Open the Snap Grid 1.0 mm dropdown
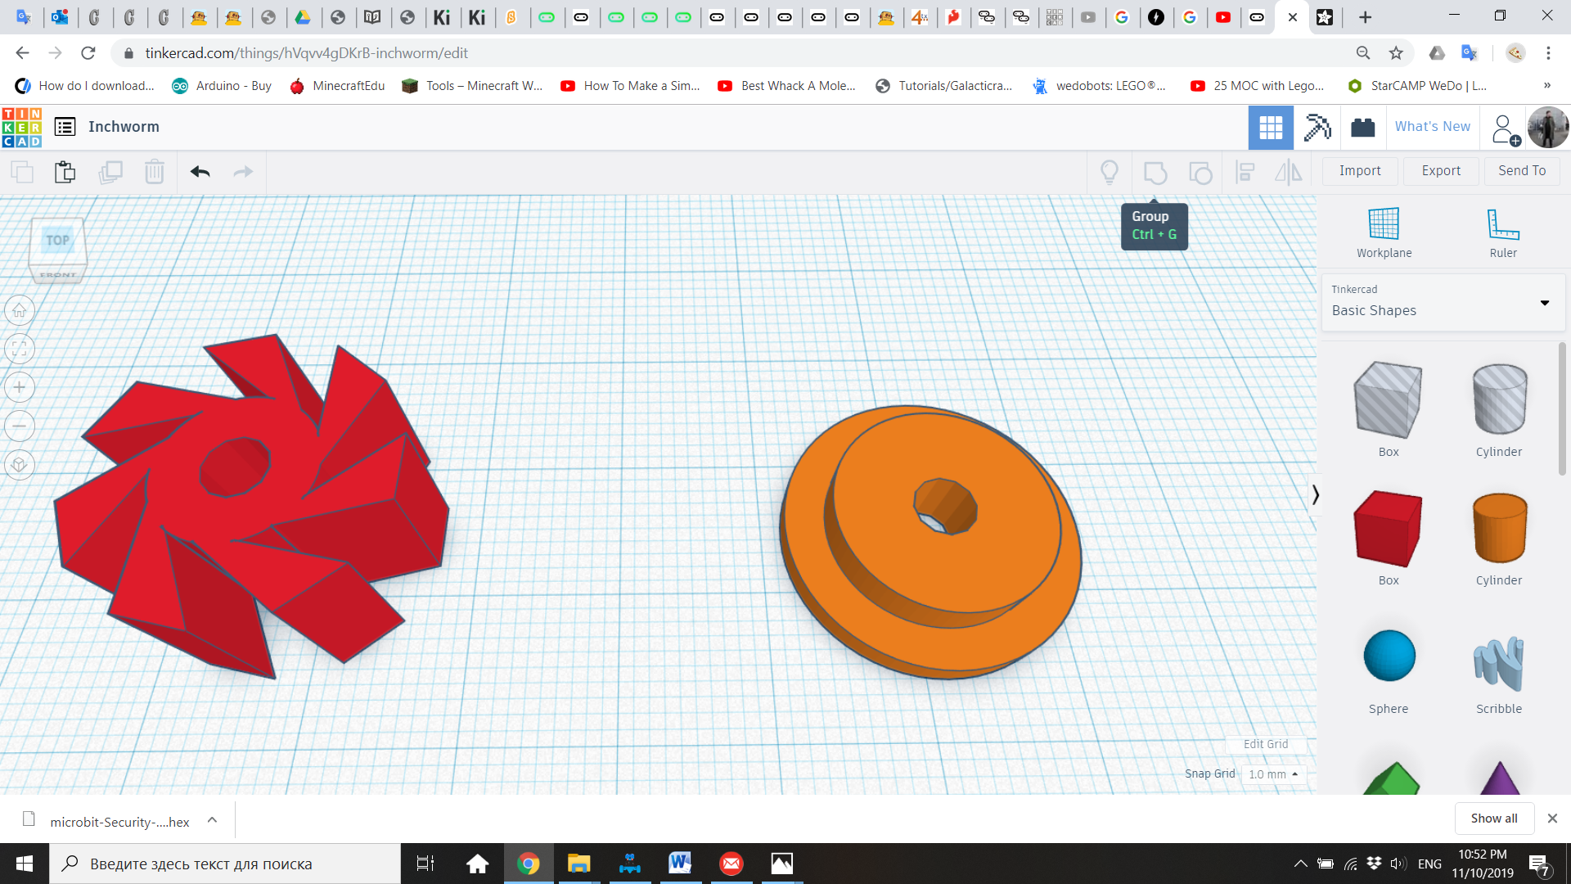The width and height of the screenshot is (1571, 884). click(1273, 774)
